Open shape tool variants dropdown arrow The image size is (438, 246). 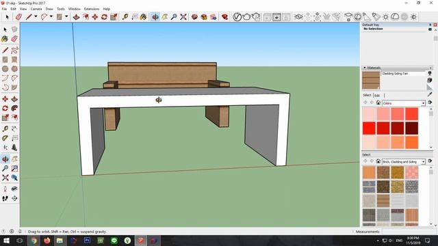point(66,16)
